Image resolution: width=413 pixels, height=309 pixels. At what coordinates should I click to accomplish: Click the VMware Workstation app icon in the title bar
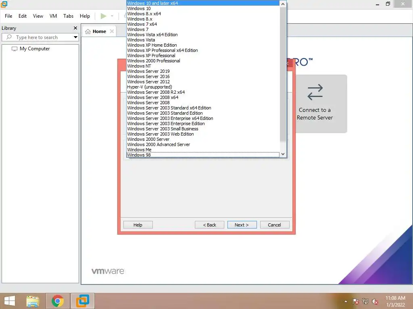point(4,4)
